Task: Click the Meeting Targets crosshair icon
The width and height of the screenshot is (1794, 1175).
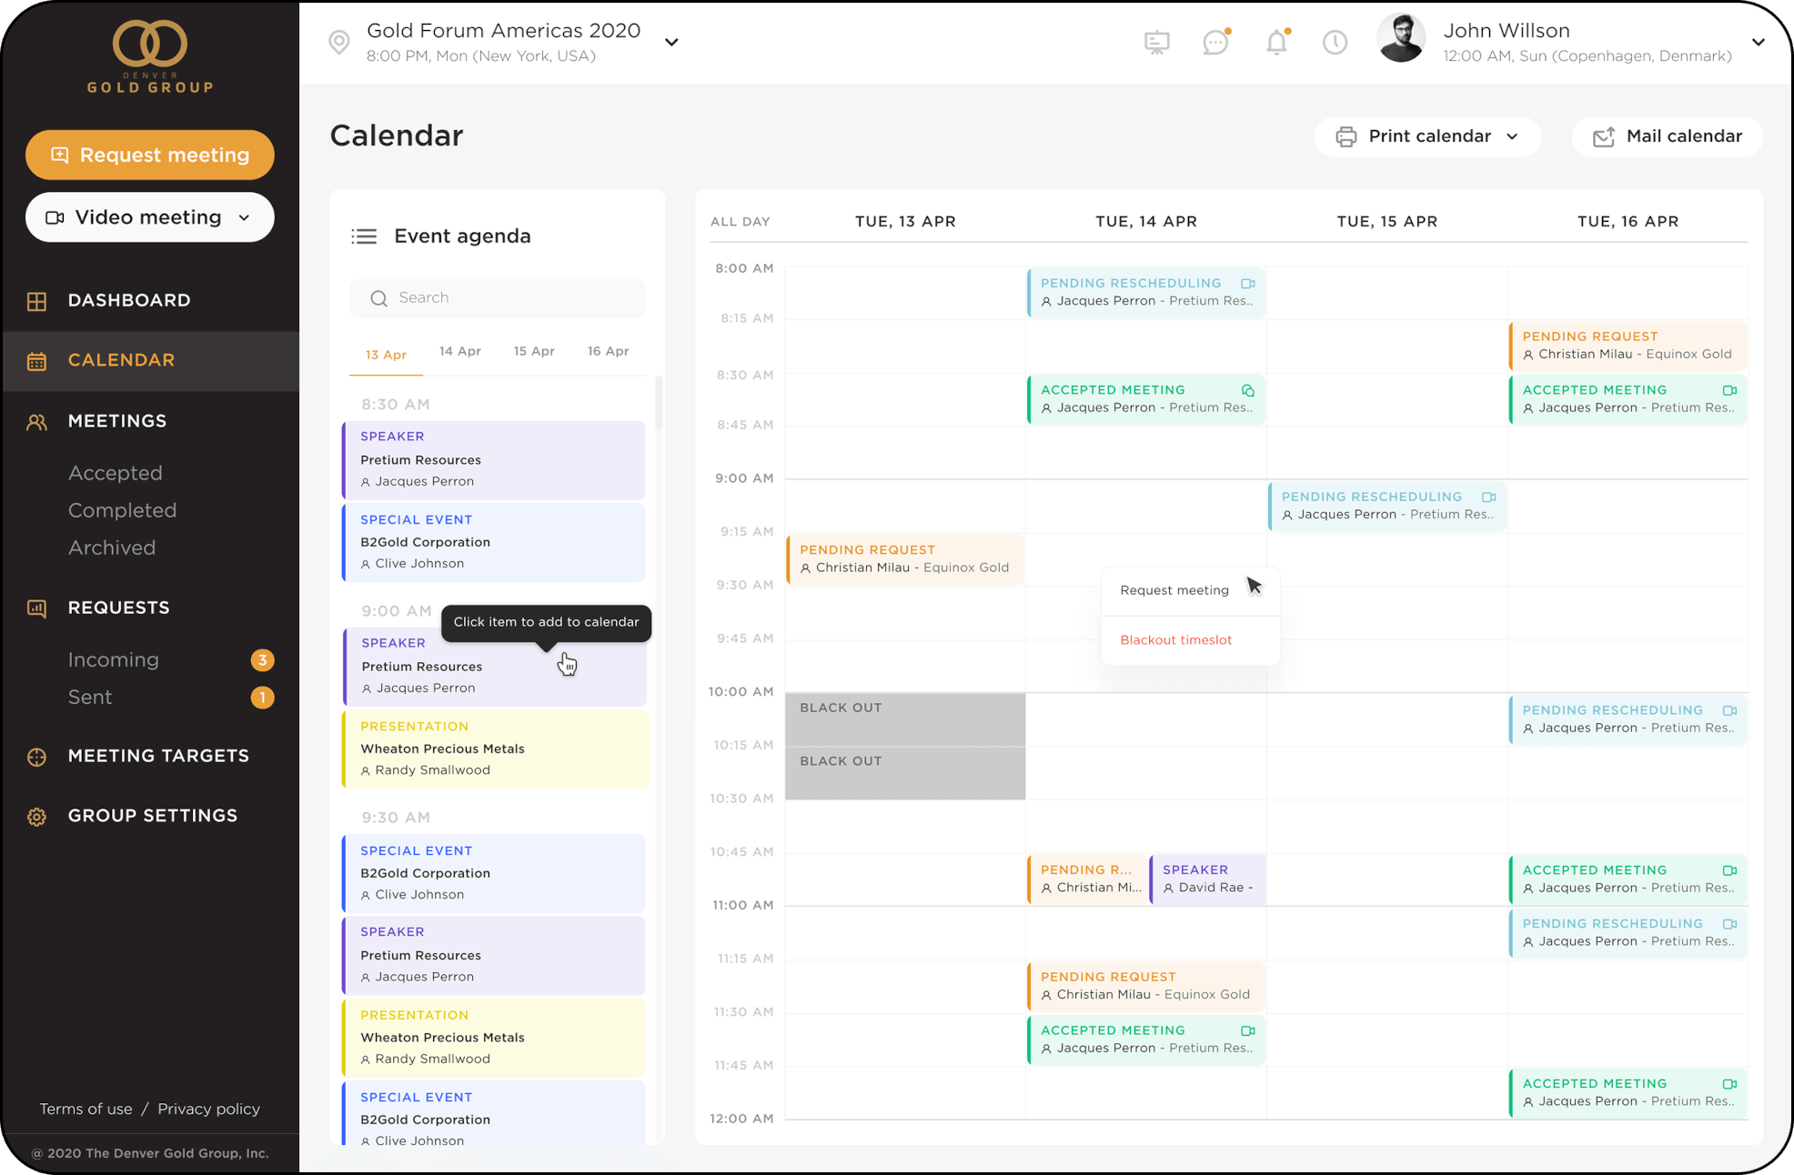Action: click(36, 757)
